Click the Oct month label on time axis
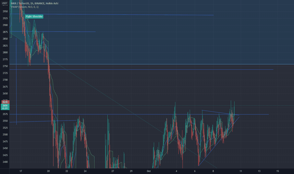 coord(149,171)
